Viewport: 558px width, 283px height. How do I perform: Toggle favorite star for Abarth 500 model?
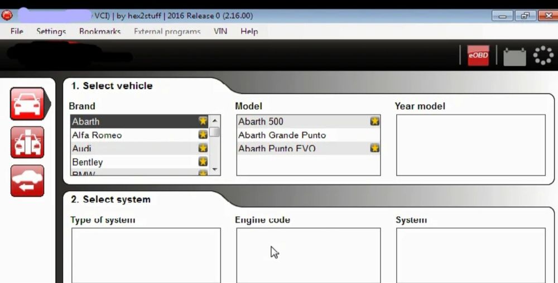tap(374, 121)
